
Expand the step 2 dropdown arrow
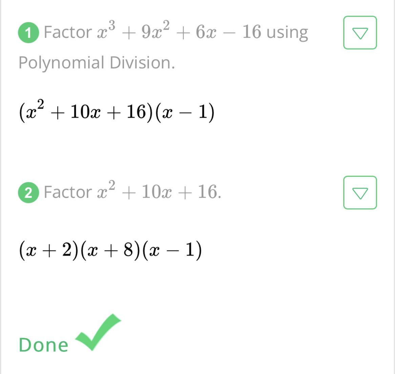click(x=360, y=193)
